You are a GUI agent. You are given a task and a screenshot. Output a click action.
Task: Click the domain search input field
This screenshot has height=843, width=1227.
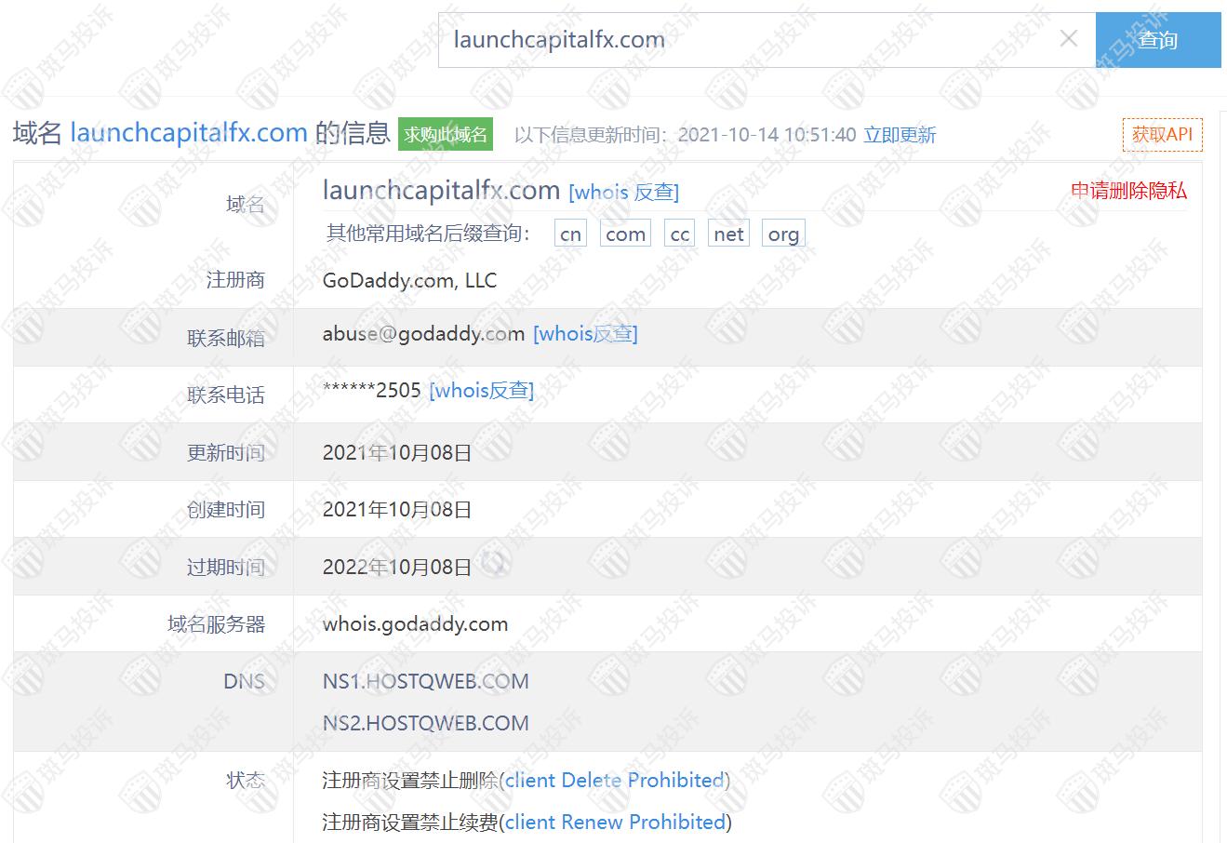click(744, 40)
